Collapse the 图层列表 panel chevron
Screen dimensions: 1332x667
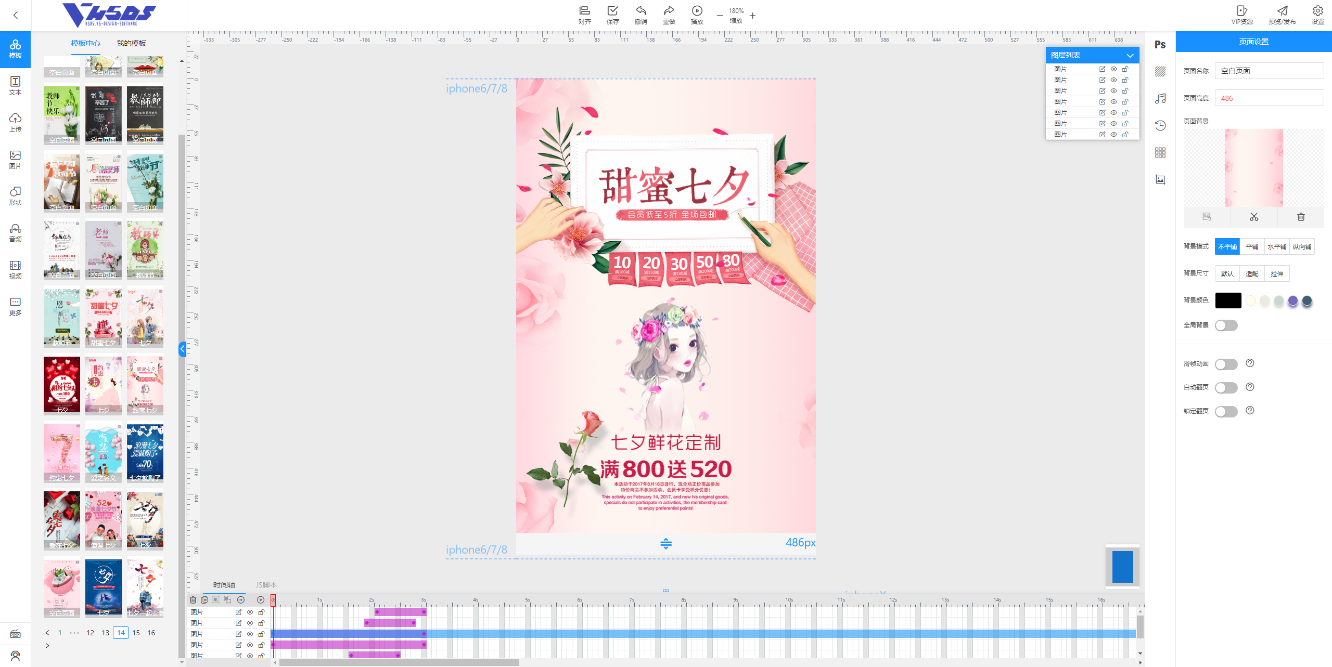click(x=1130, y=55)
